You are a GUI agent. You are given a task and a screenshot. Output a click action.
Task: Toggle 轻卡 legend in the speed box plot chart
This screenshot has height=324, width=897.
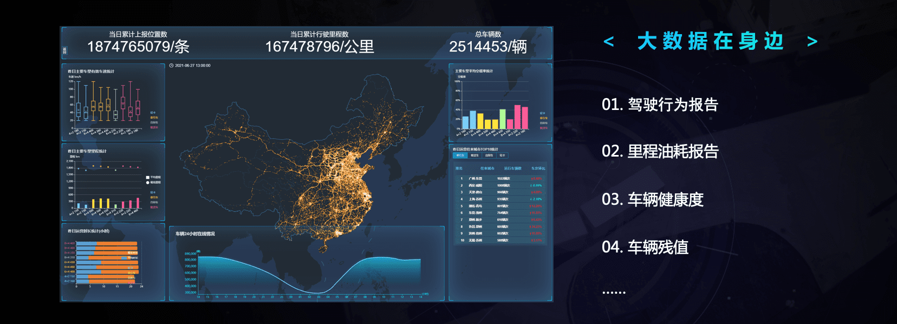(153, 113)
